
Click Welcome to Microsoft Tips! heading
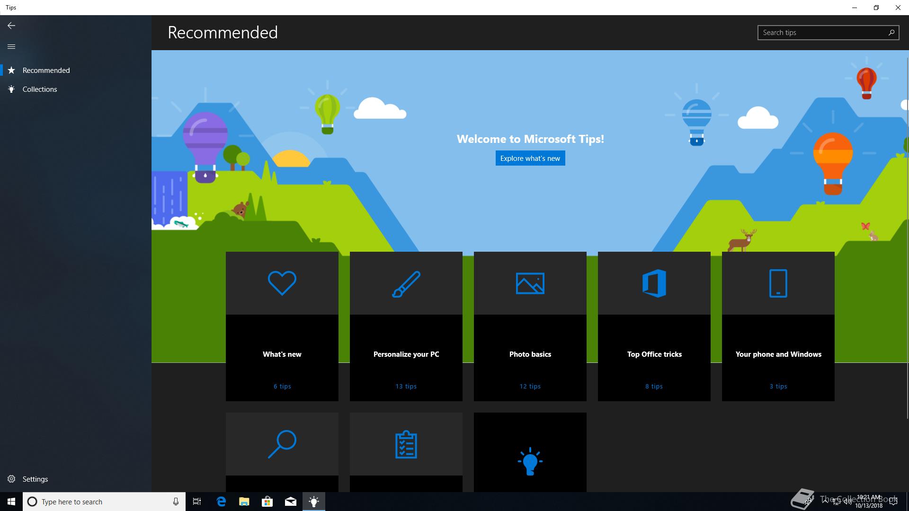coord(530,139)
